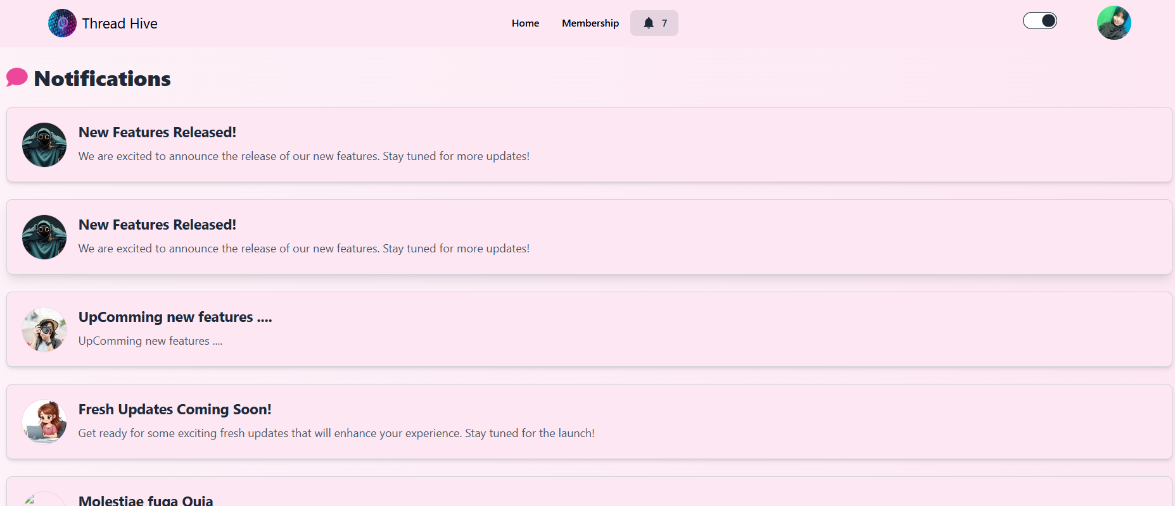
Task: Click the second New Features Released! avatar
Action: (44, 237)
